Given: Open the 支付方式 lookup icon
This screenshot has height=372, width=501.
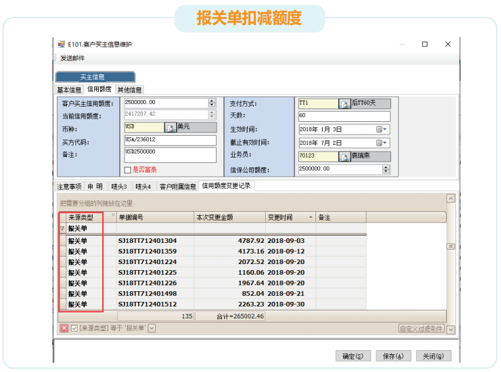Looking at the screenshot, I should [x=344, y=104].
